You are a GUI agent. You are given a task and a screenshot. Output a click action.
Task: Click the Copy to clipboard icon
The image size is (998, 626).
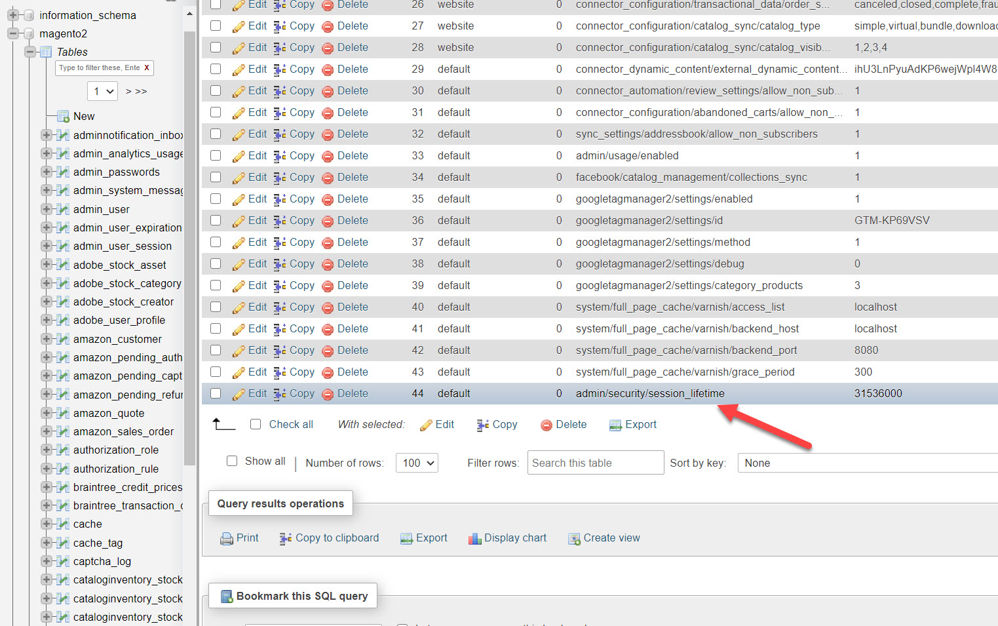[286, 539]
